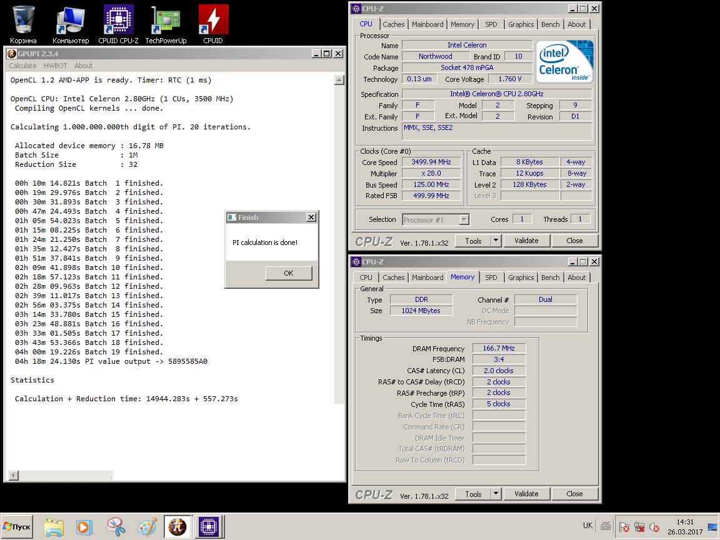Viewport: 720px width, 540px height.
Task: Switch to Memory tab in top CPU-Z
Action: point(462,24)
